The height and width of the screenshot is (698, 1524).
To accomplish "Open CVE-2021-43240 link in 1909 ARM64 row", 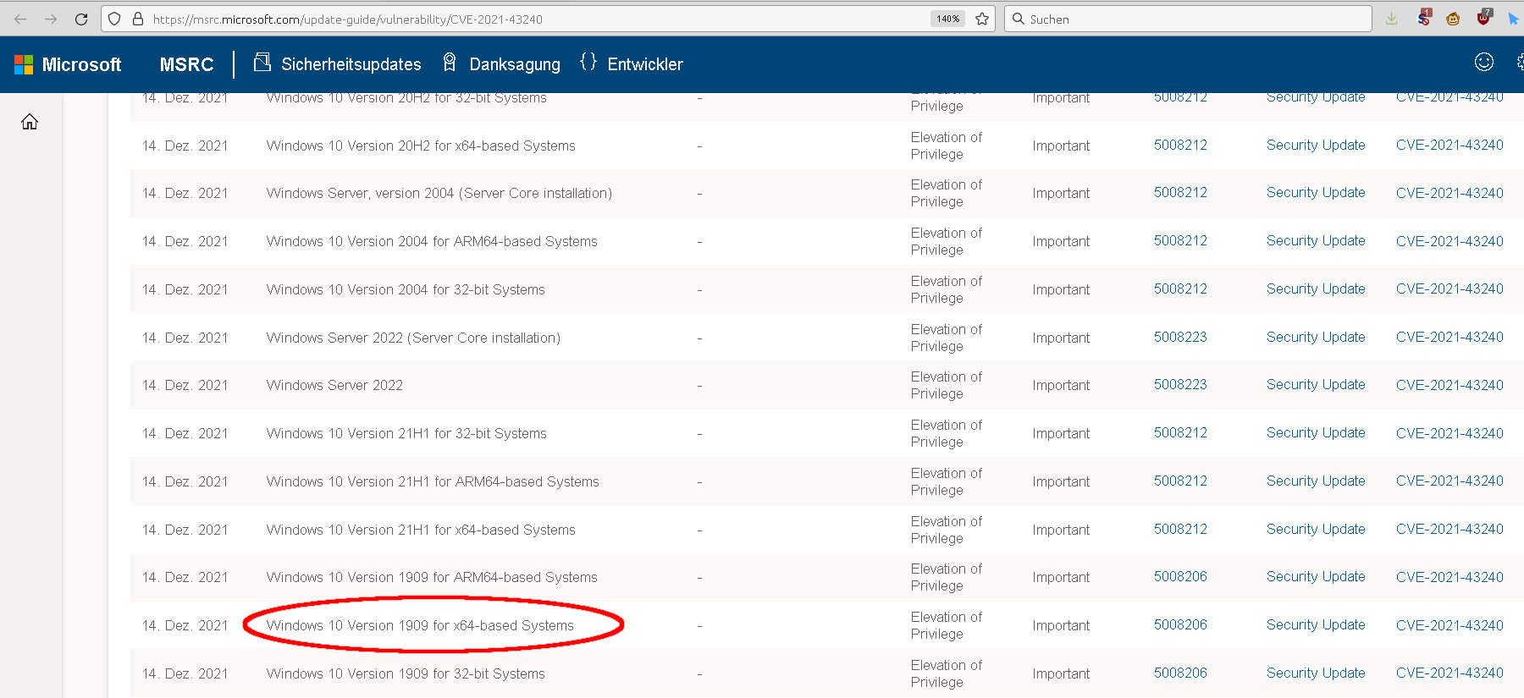I will pyautogui.click(x=1449, y=577).
